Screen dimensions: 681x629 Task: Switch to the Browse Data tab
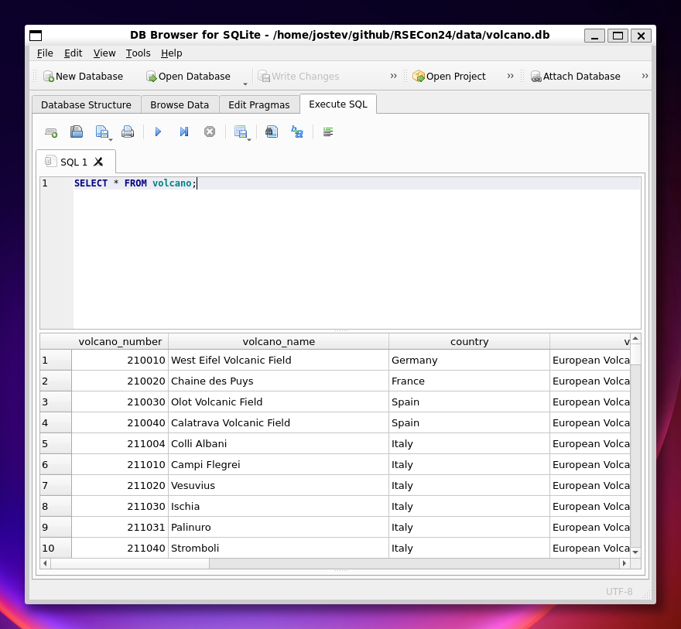(180, 105)
